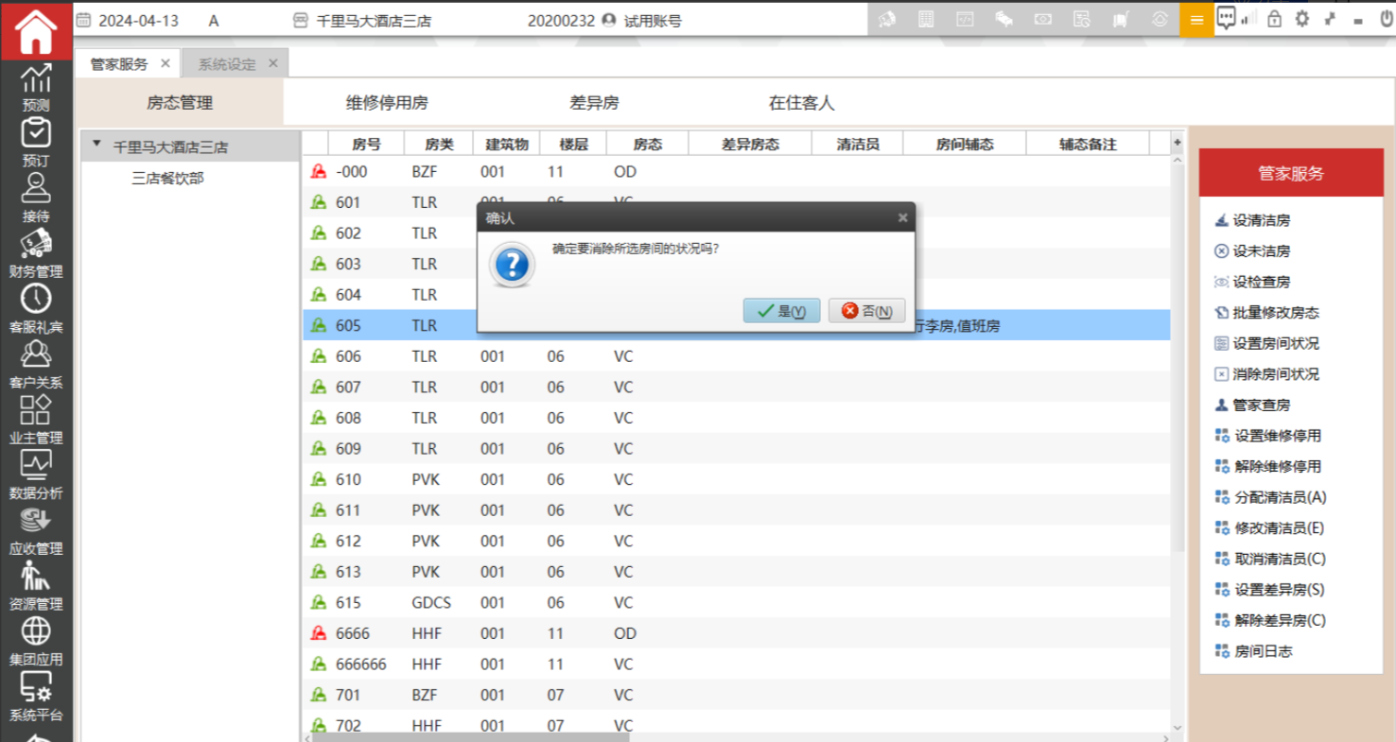The width and height of the screenshot is (1396, 742).
Task: Open the chat message bubble icon
Action: pyautogui.click(x=1227, y=18)
